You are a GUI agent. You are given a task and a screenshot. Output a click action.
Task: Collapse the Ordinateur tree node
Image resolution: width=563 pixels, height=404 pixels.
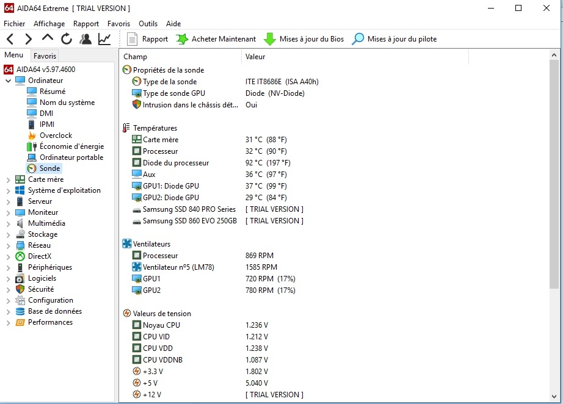(8, 81)
